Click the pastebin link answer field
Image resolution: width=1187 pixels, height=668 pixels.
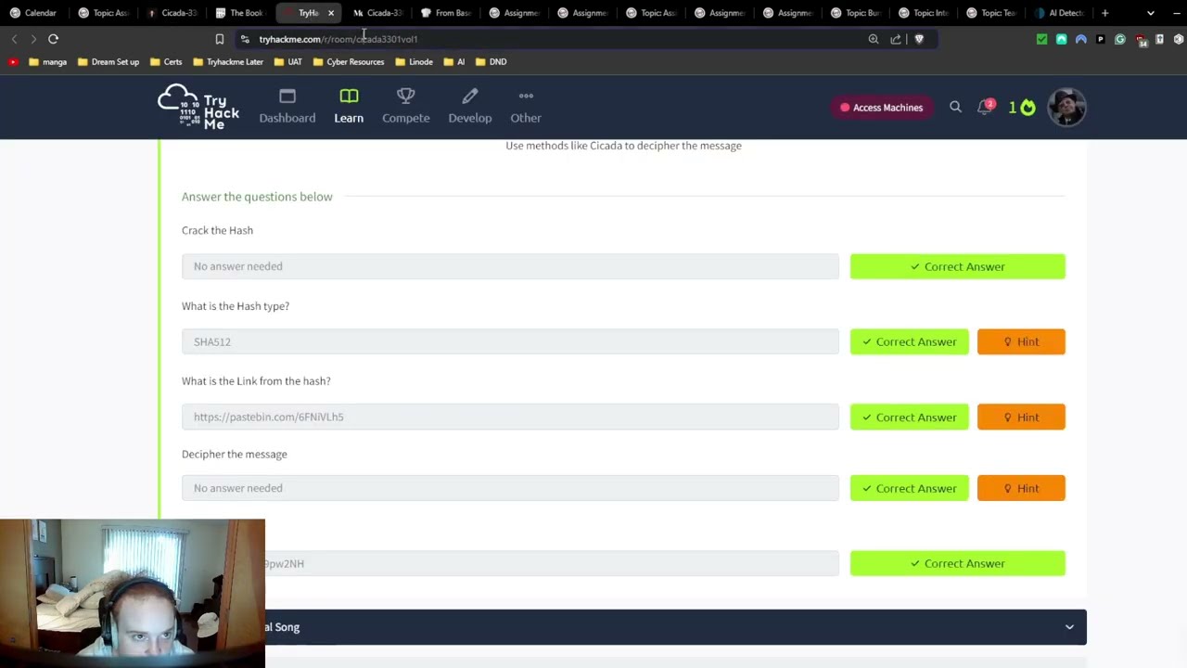click(510, 417)
